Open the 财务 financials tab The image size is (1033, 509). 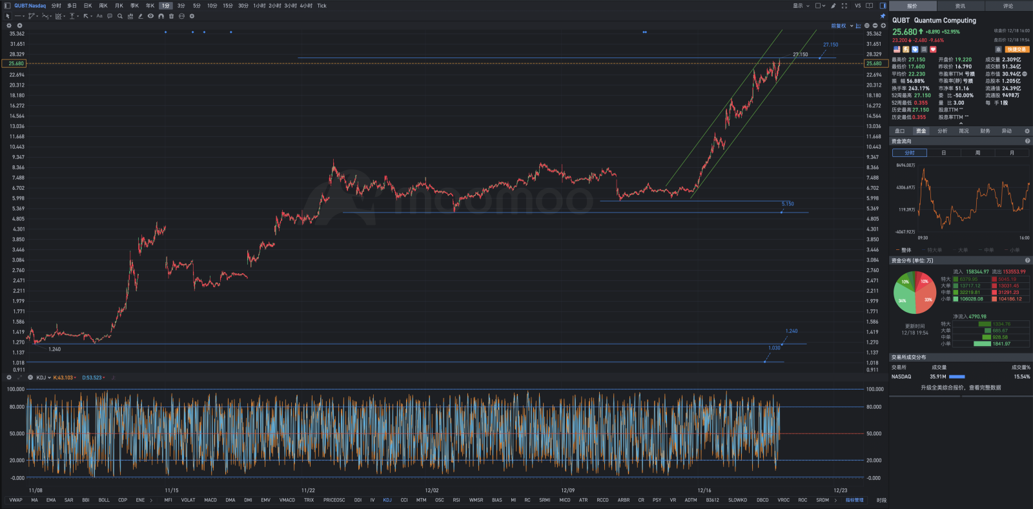pos(985,130)
